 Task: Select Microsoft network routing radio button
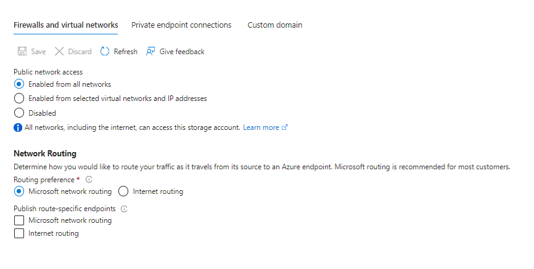[x=19, y=191]
